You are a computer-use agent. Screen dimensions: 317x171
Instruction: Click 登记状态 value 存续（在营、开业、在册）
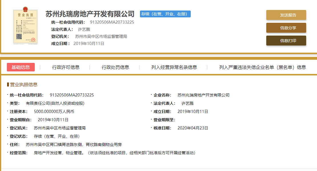tap(57, 137)
